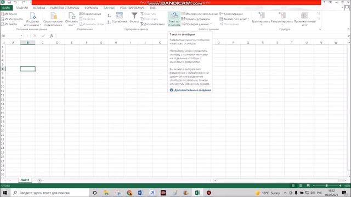Image resolution: width=351 pixels, height=197 pixels.
Task: Select column header W
Action: point(336,43)
